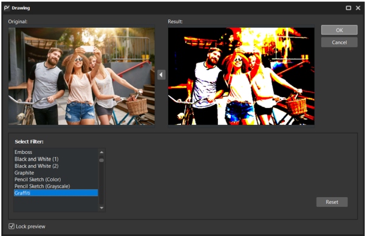Toggle the Lock preview checkbox
This screenshot has height=236, width=365.
(12, 226)
